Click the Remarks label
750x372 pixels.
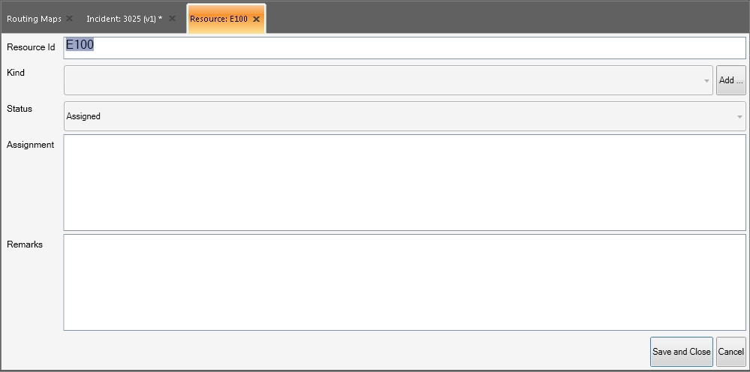tap(25, 244)
